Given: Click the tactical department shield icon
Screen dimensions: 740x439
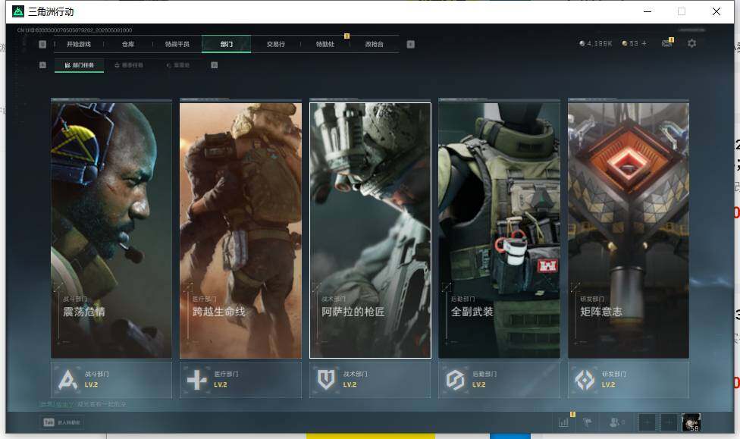Looking at the screenshot, I should pos(326,380).
